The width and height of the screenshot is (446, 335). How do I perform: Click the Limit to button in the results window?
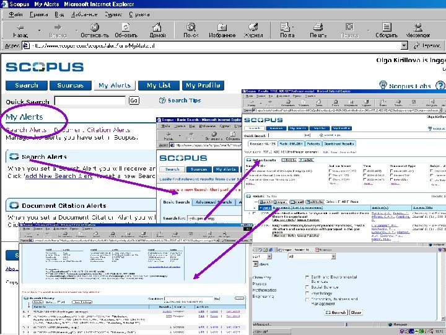coord(289,160)
